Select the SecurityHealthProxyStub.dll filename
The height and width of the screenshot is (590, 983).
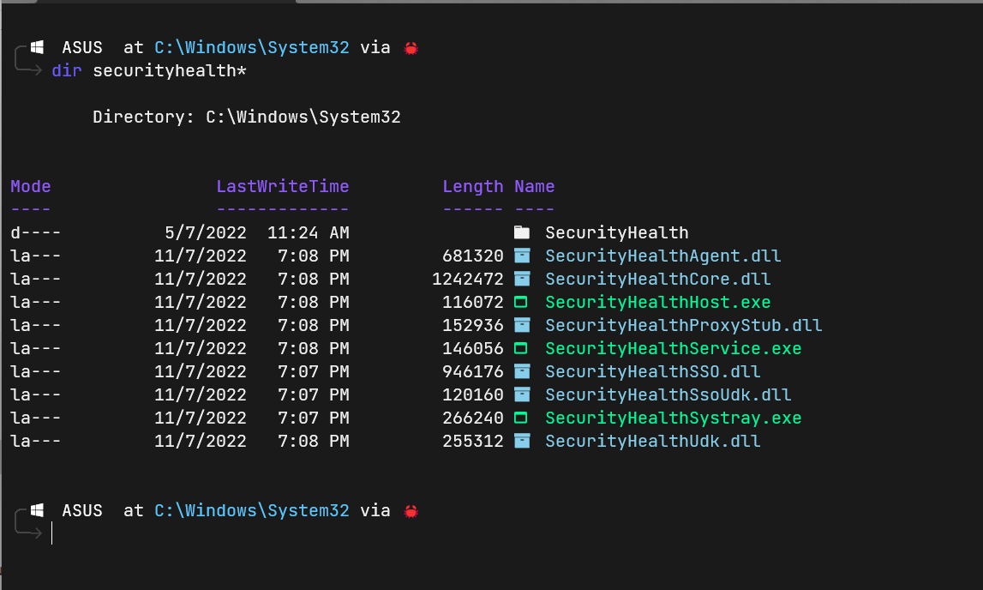coord(683,325)
